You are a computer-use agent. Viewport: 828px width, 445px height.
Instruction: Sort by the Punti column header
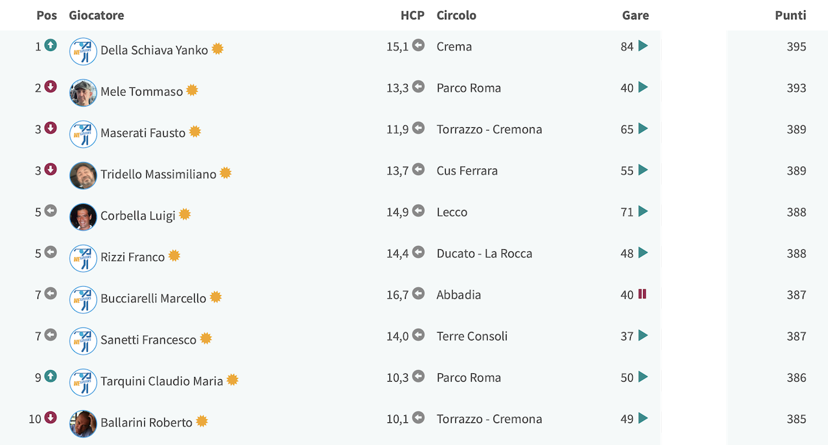point(790,15)
